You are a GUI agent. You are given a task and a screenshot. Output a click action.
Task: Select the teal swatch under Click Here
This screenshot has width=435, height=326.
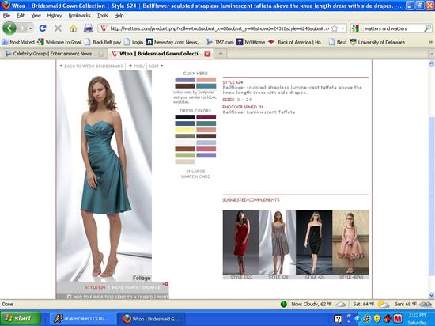pyautogui.click(x=206, y=86)
